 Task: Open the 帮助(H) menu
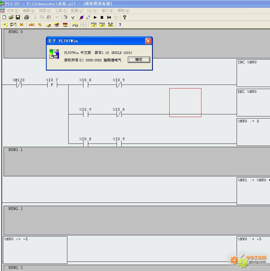coord(124,11)
